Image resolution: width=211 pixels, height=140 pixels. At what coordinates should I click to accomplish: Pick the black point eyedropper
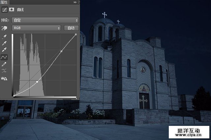coord(5,36)
